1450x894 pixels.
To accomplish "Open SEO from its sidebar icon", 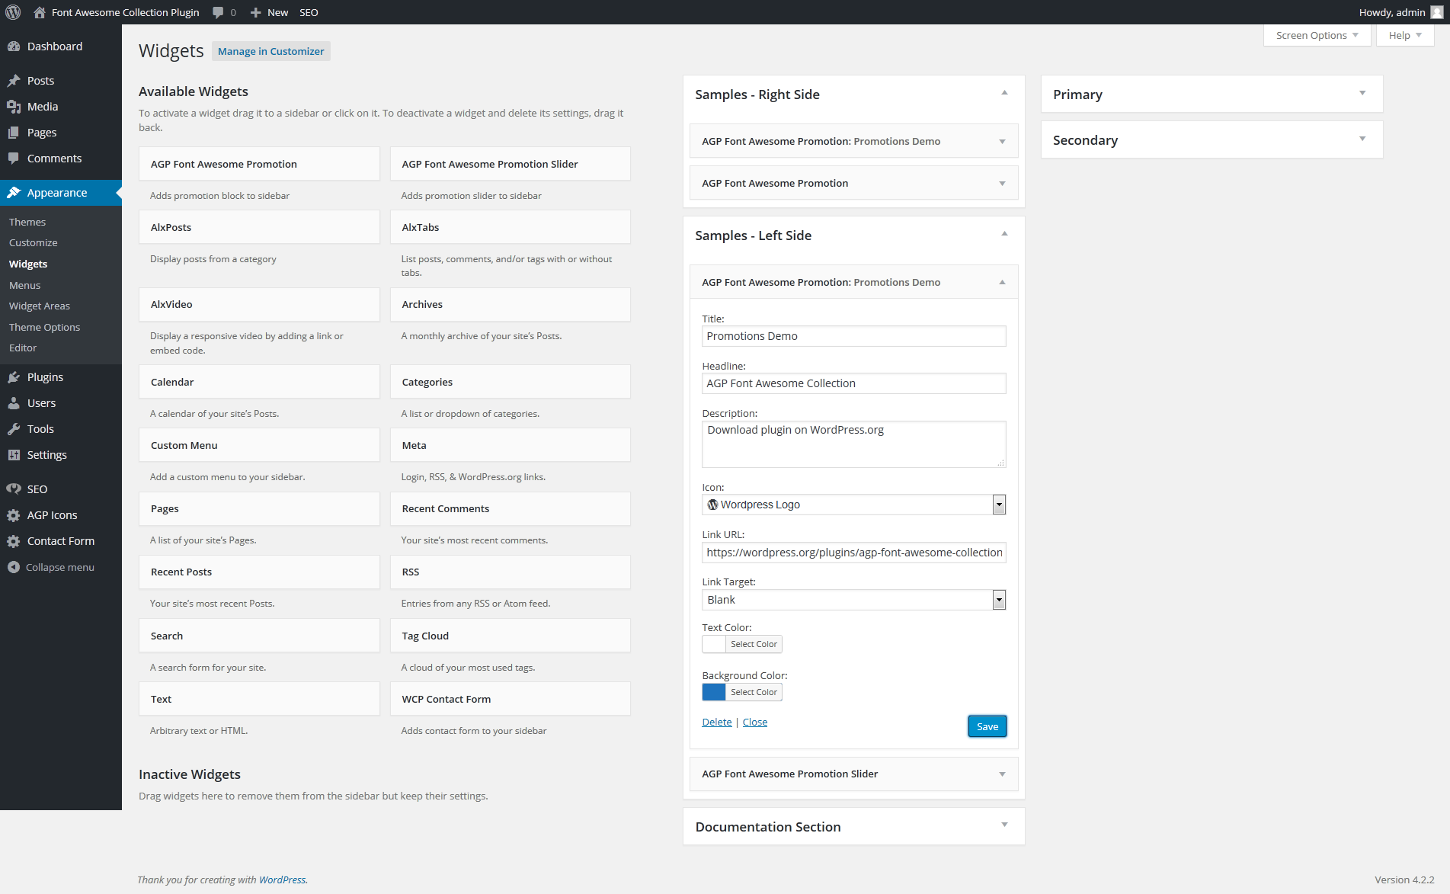I will (x=14, y=489).
